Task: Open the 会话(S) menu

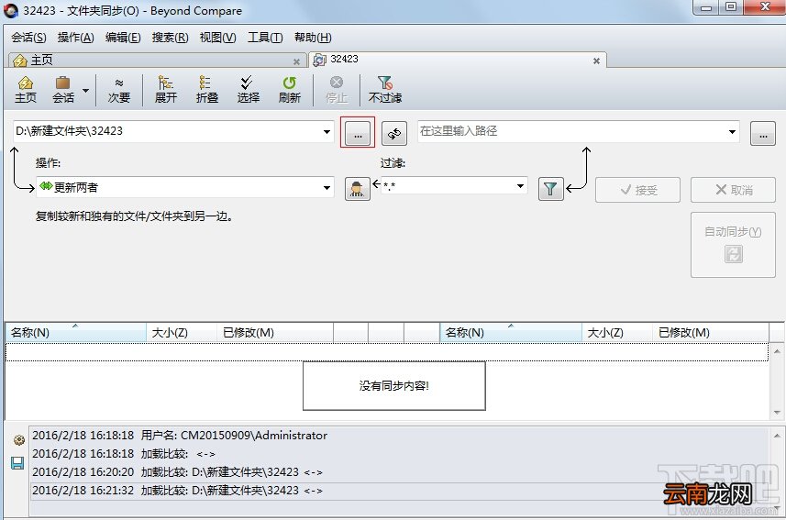Action: 28,38
